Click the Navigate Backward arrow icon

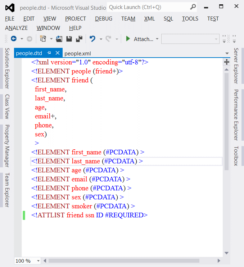click(14, 39)
